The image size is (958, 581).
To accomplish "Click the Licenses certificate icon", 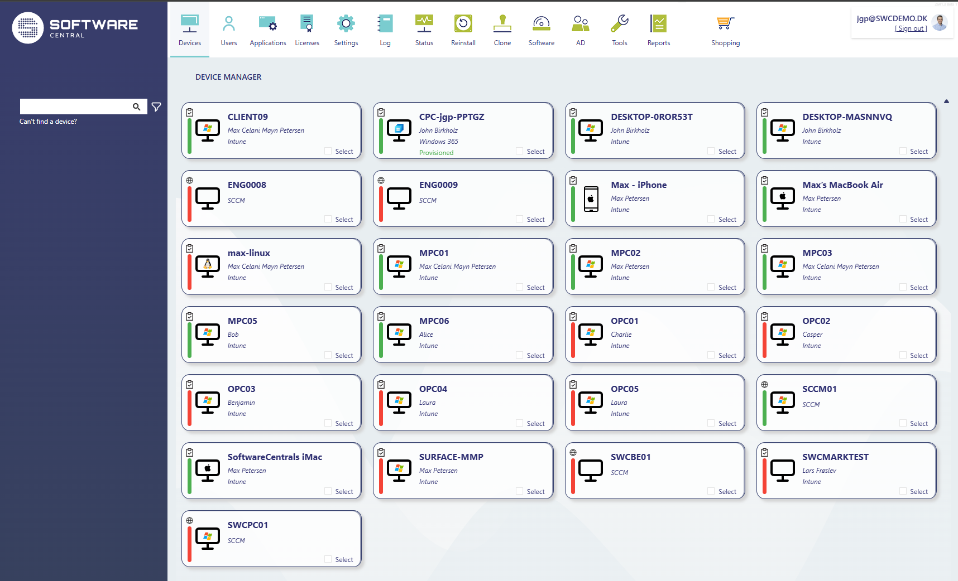I will (306, 24).
